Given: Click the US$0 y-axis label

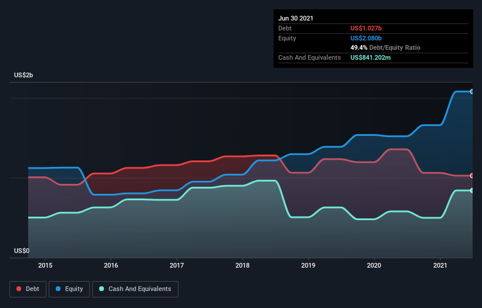Looking at the screenshot, I should point(22,251).
